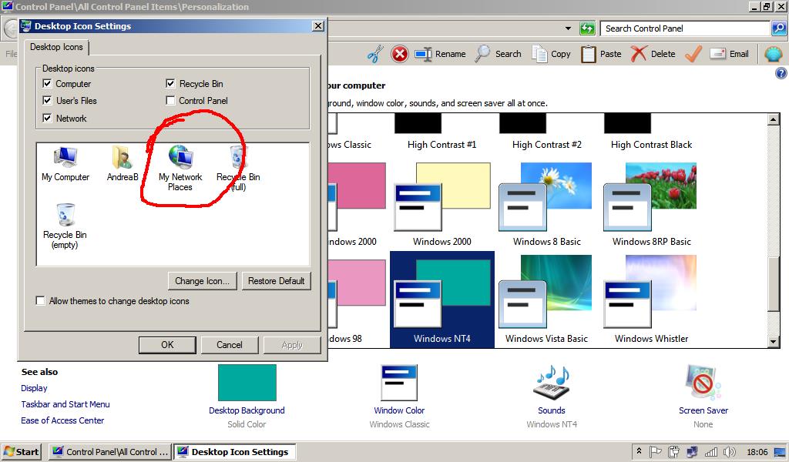Check the Control Panel checkbox
789x462 pixels.
(170, 101)
